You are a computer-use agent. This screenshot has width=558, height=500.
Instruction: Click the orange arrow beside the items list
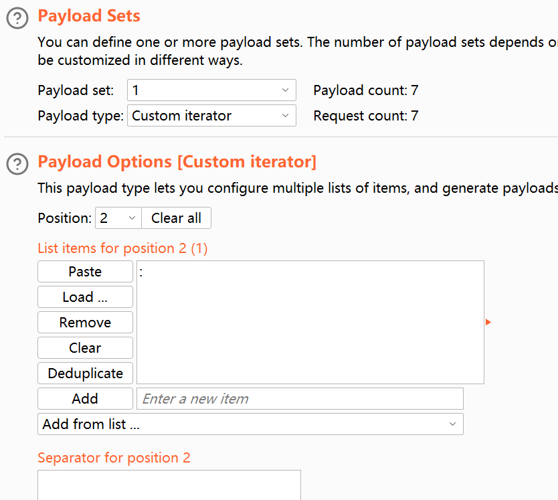click(x=488, y=323)
